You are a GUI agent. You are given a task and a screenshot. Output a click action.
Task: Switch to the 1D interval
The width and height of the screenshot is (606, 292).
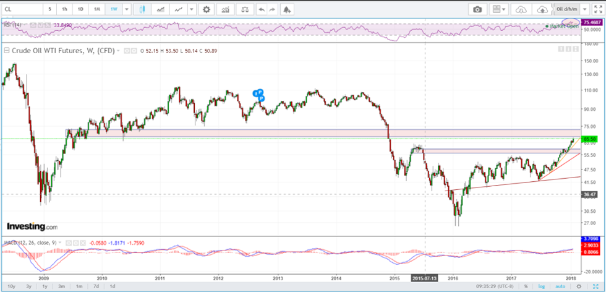click(80, 9)
